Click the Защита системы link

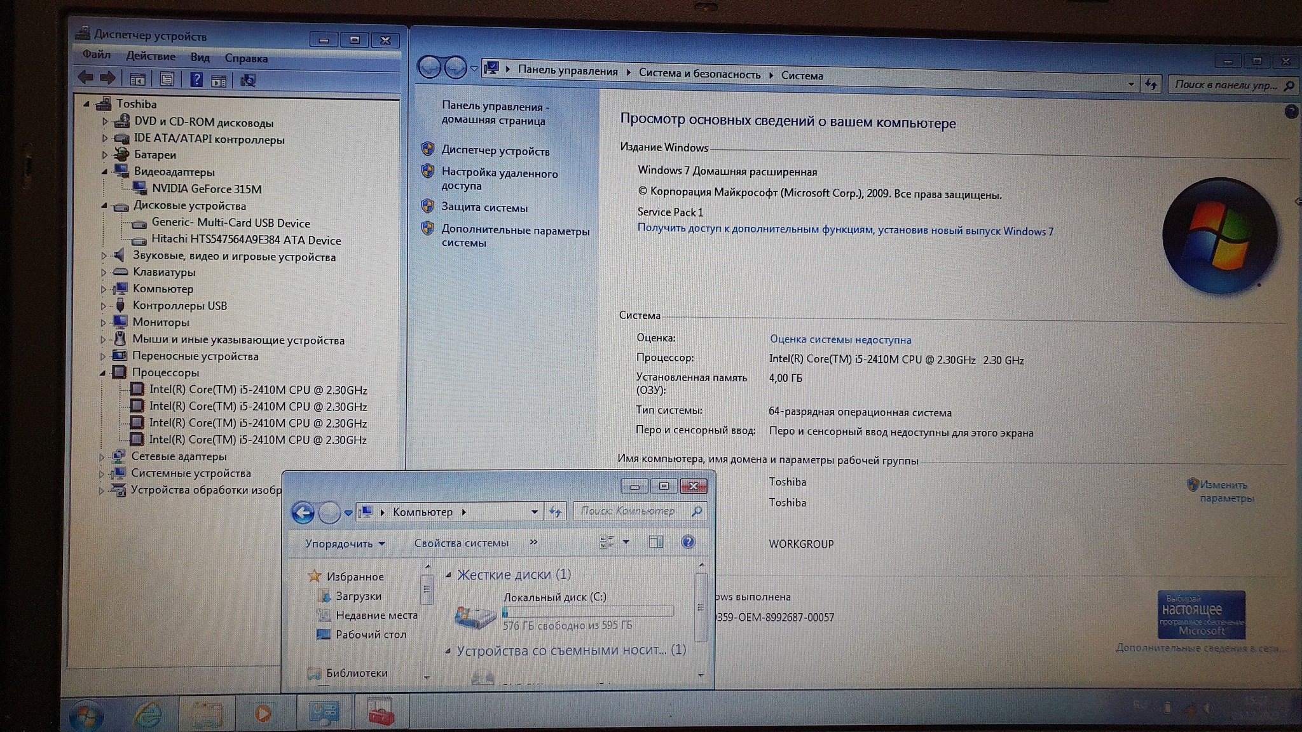[x=484, y=207]
